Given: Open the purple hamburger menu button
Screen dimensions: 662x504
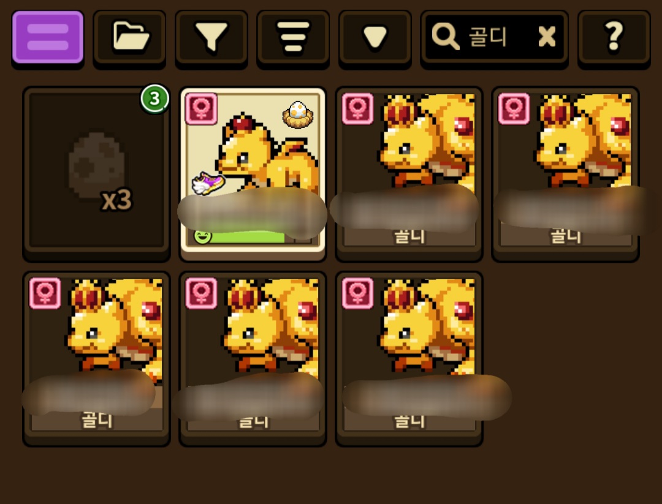Looking at the screenshot, I should [x=48, y=37].
